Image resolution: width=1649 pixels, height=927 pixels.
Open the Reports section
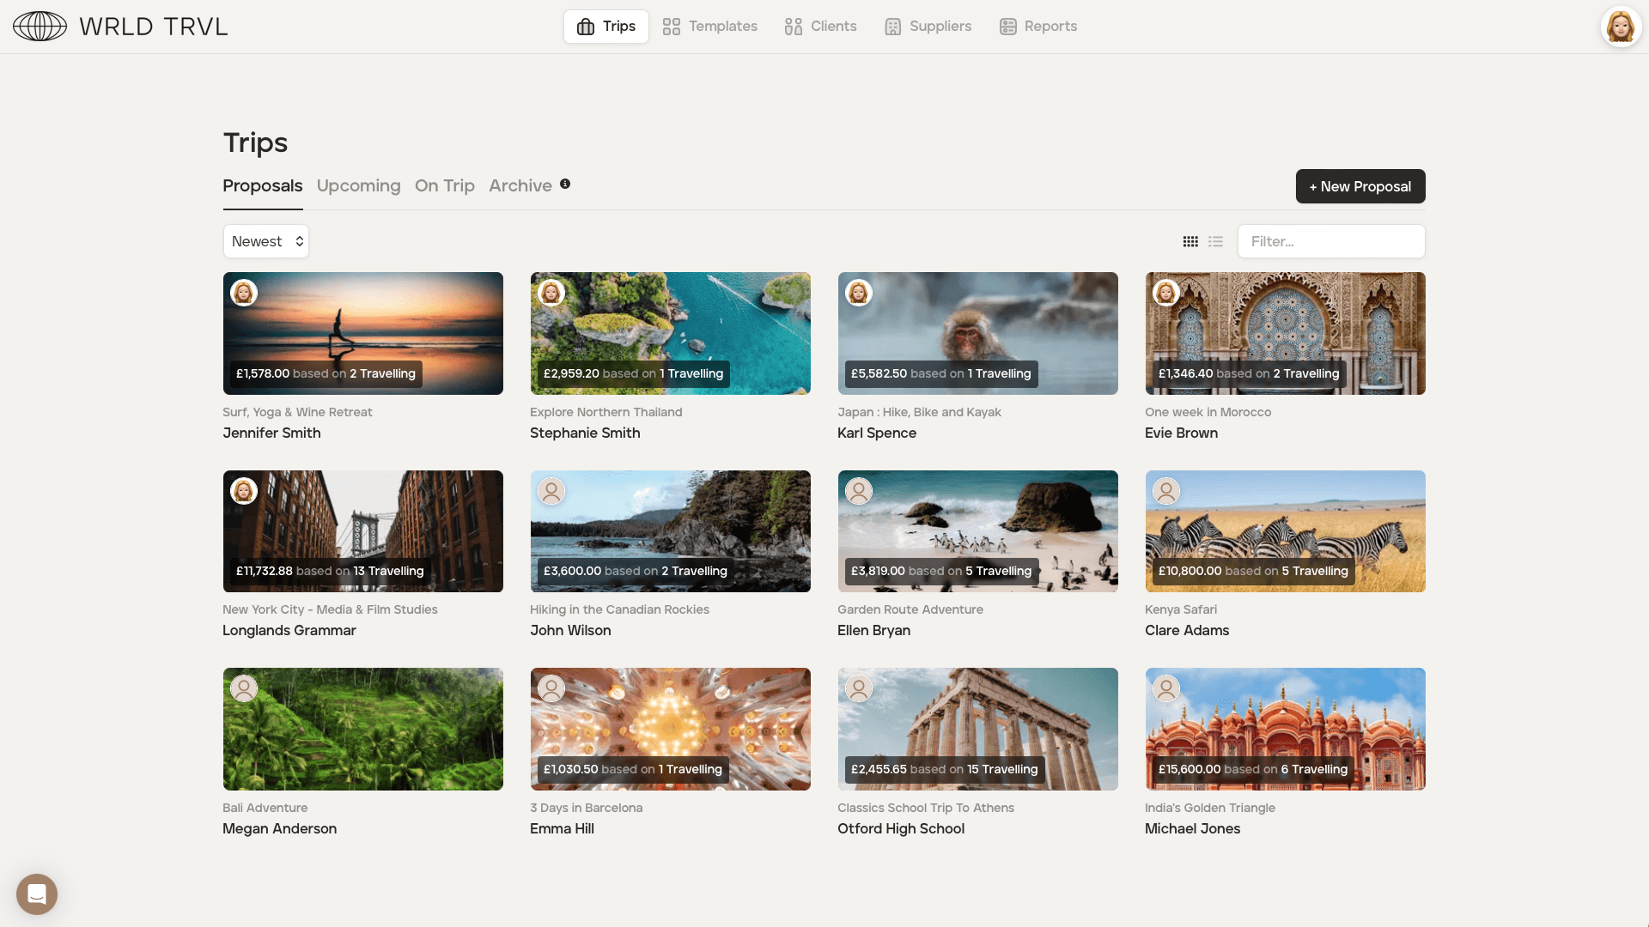pos(1037,27)
